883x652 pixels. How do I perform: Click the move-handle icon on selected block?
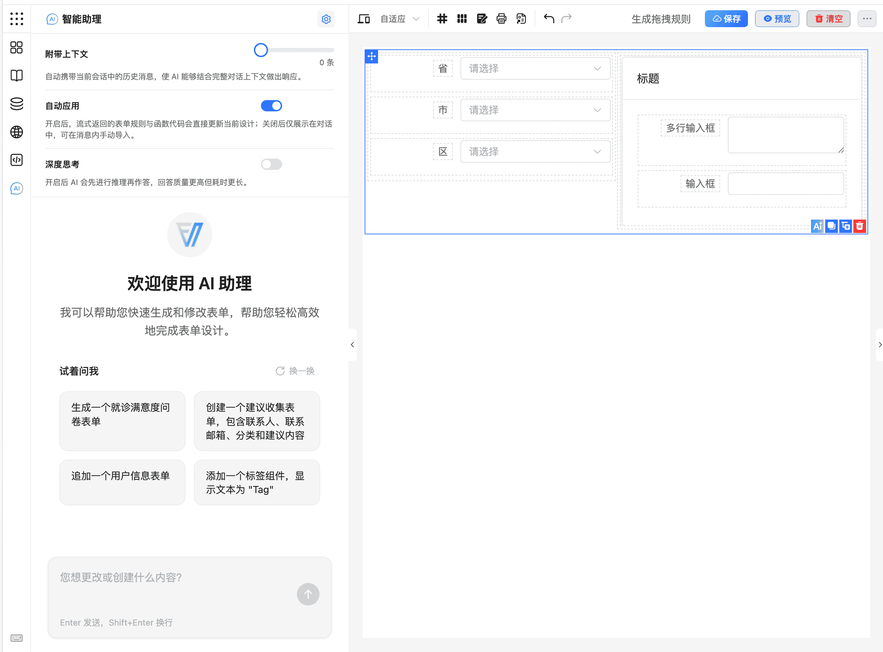[x=372, y=56]
